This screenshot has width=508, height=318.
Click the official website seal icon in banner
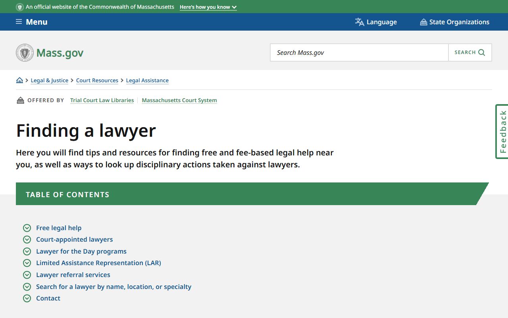20,7
